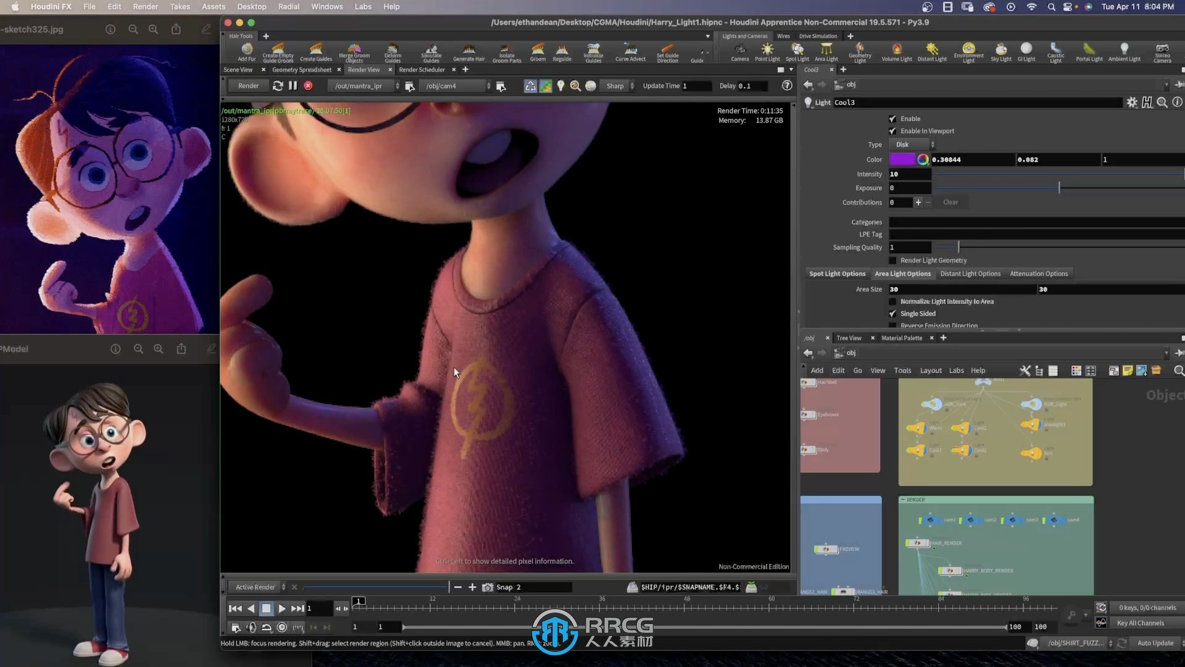Image resolution: width=1185 pixels, height=667 pixels.
Task: Click the Exposure slider handle
Action: pyautogui.click(x=1059, y=188)
